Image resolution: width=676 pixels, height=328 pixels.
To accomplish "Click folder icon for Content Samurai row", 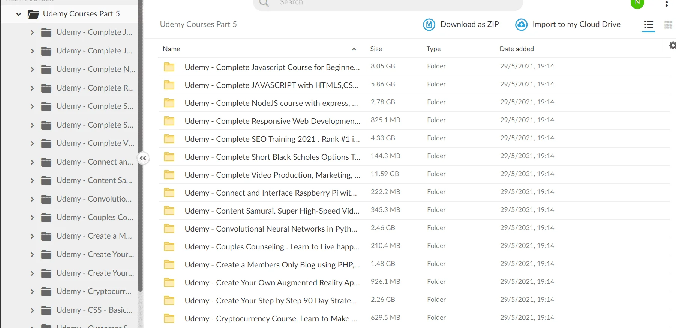I will pos(169,211).
